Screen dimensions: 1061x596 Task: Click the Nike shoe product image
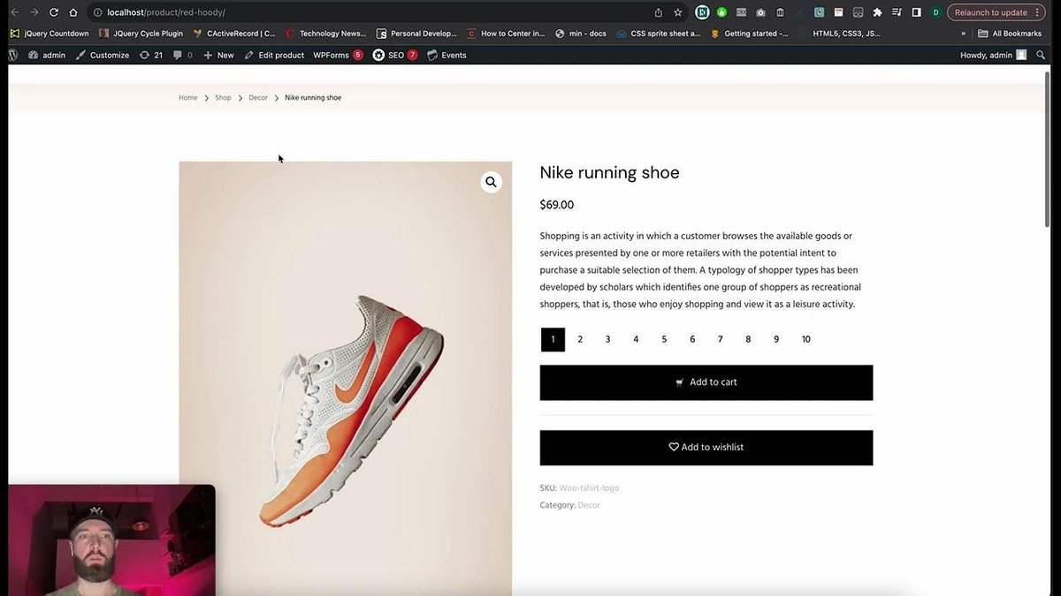click(x=345, y=378)
